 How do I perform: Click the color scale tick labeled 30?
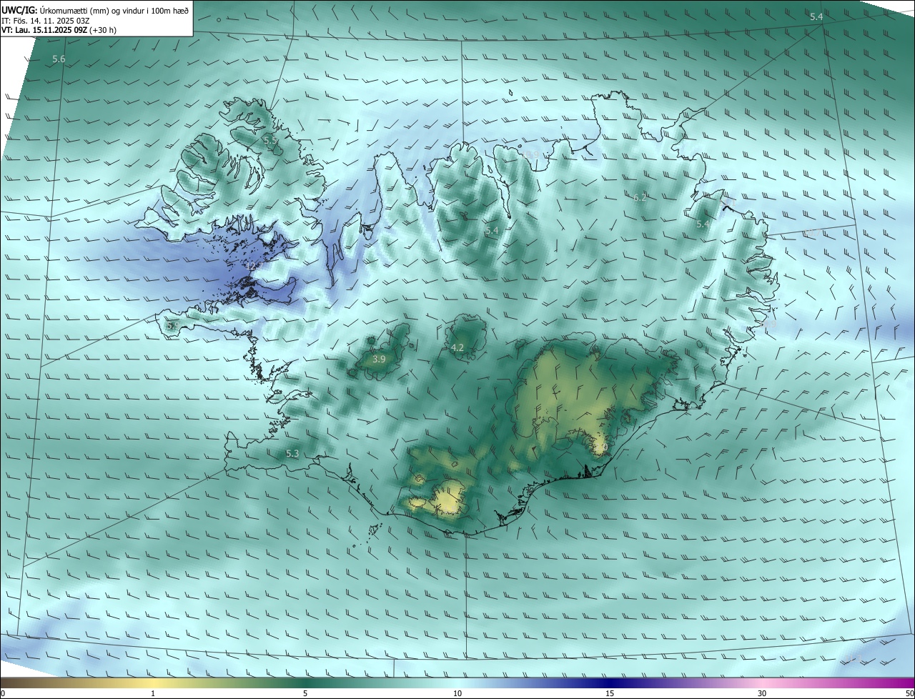(x=762, y=693)
